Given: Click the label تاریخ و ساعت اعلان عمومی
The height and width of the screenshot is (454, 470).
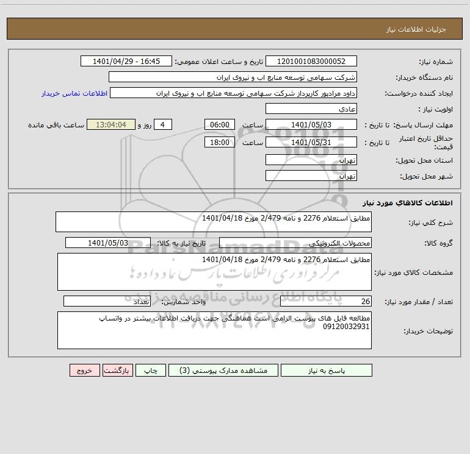Looking at the screenshot, I should 219,62.
